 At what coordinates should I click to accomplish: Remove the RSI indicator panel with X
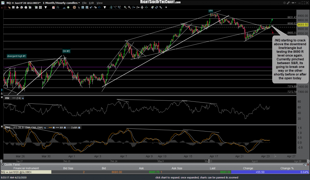click(2, 97)
